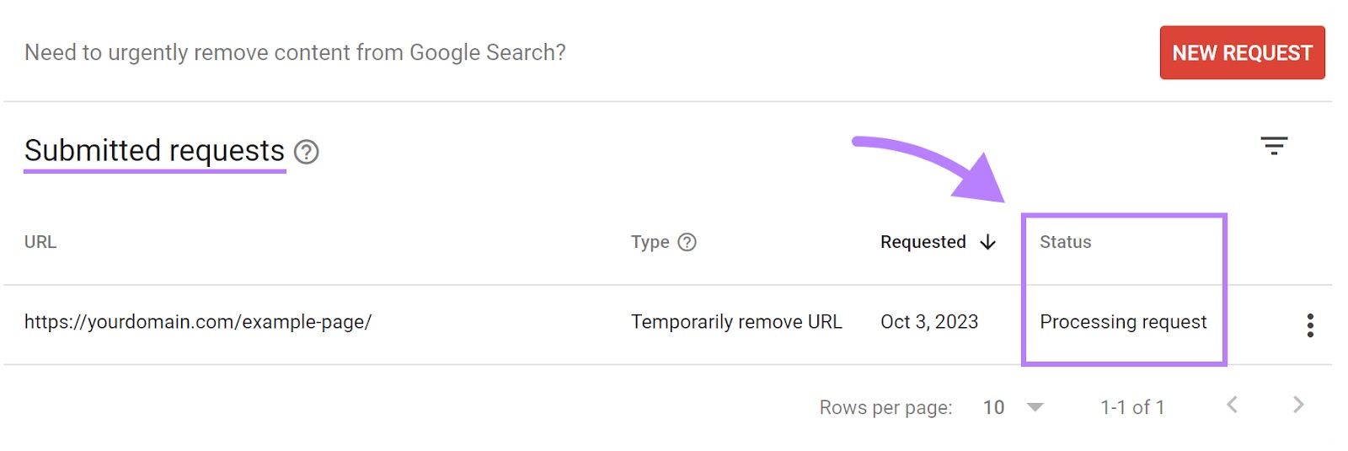Screen dimensions: 1348x451
Task: Click the yourdomain.com example-page URL
Action: tap(198, 322)
